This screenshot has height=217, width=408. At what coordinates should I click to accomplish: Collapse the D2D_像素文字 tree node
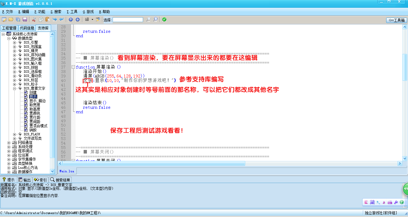coord(14,88)
